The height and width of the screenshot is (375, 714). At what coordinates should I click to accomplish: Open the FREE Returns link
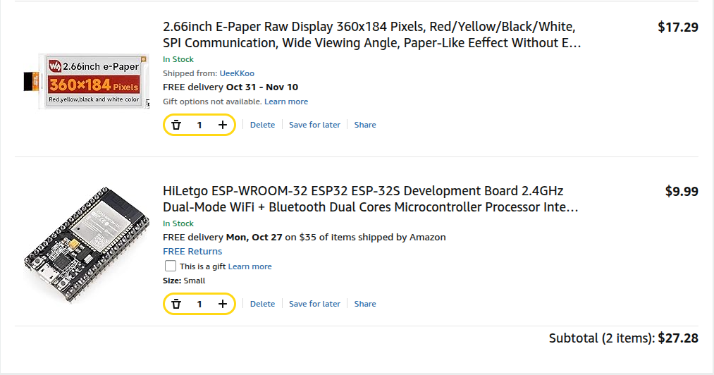point(192,252)
